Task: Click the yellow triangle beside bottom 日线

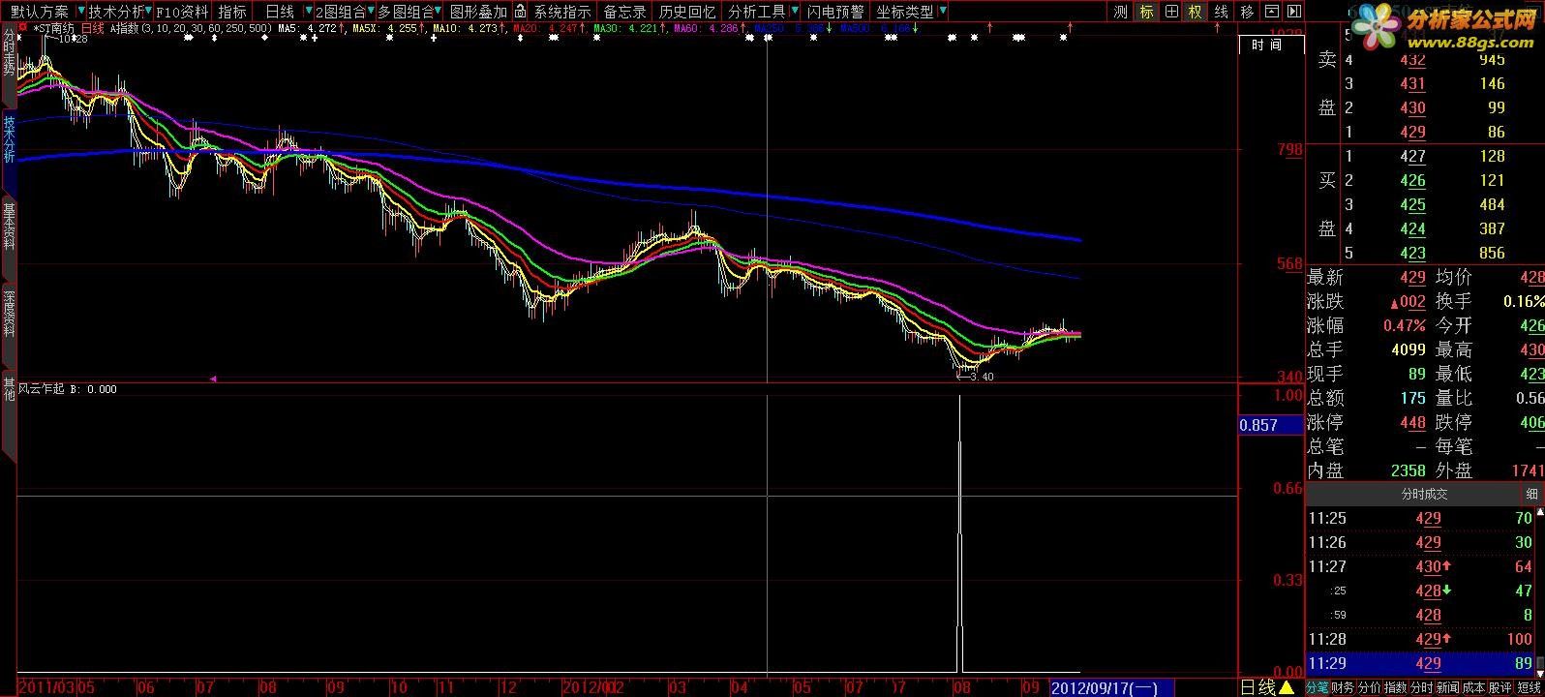Action: coord(1288,688)
